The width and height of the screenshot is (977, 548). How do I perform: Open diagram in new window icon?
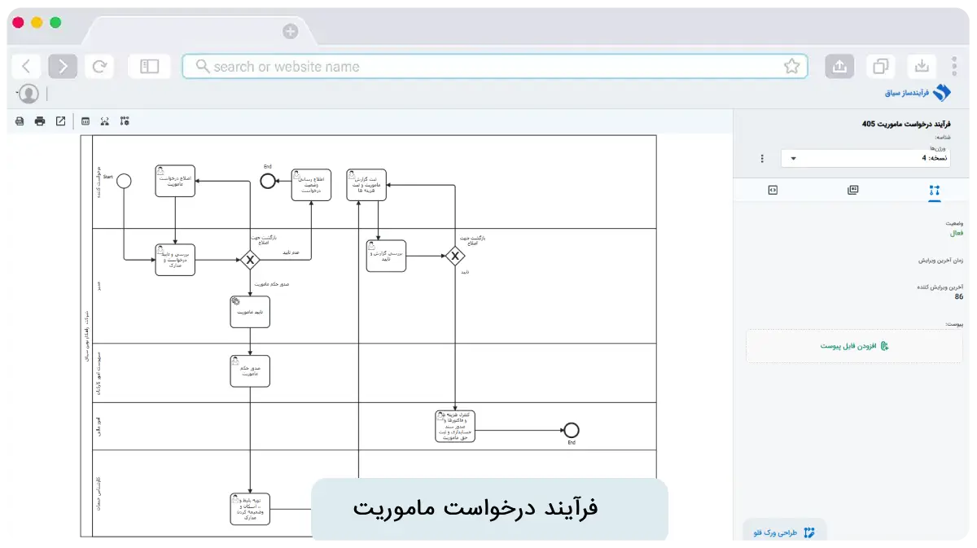(x=60, y=121)
